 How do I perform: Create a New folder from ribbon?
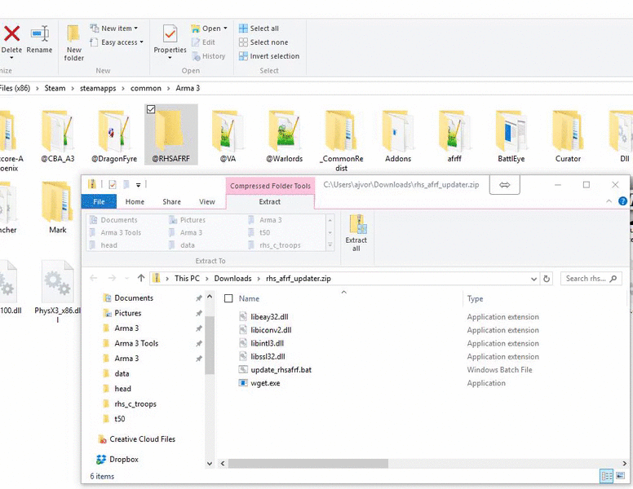[x=74, y=42]
